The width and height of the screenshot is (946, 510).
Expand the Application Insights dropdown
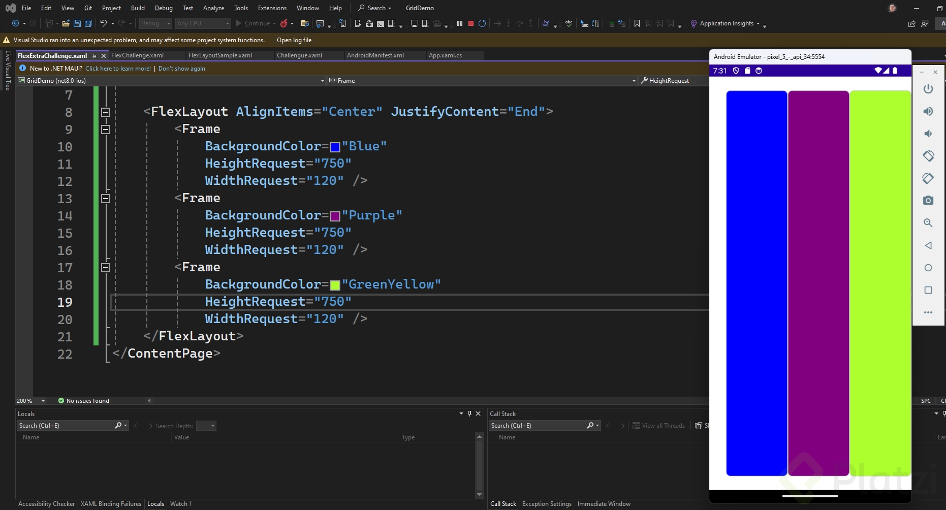click(758, 23)
